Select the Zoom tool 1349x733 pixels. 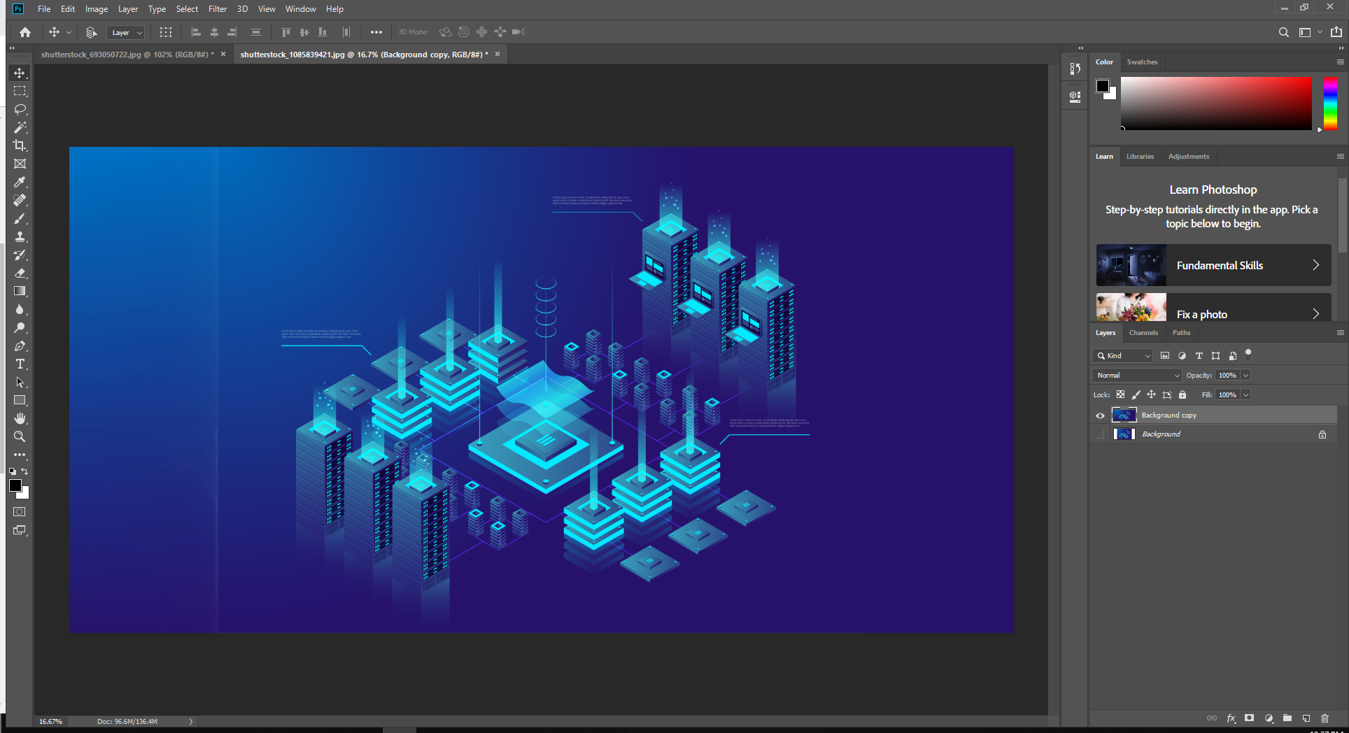pyautogui.click(x=20, y=436)
